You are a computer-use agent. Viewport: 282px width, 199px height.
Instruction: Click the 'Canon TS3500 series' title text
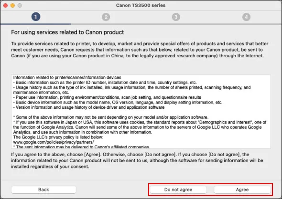[141, 5]
